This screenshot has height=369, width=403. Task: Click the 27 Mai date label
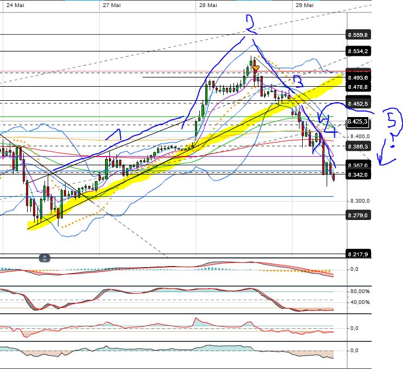[x=112, y=5]
